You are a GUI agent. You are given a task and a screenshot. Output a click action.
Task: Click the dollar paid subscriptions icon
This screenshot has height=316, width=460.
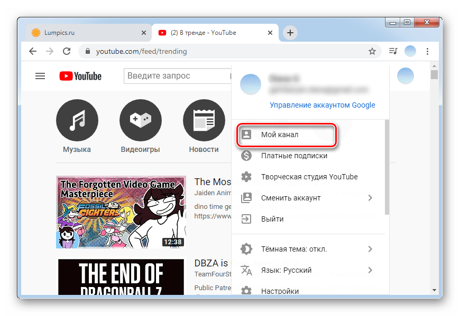click(x=246, y=156)
